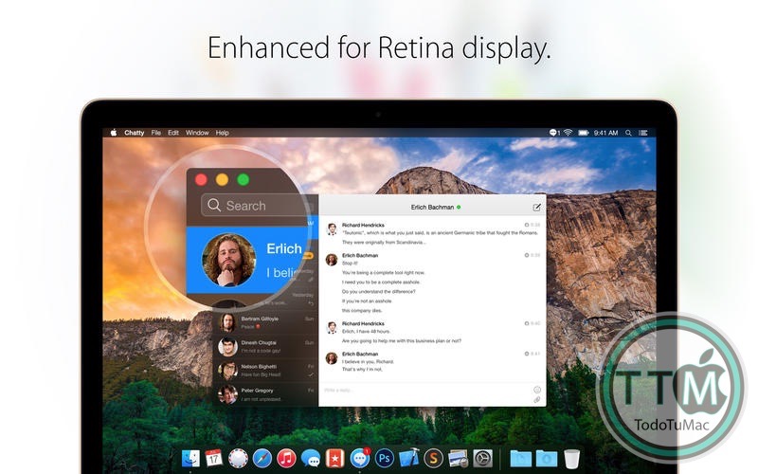Open the Dinesh Chugtai conversation
Screen dimensions: 758x474
click(265, 346)
